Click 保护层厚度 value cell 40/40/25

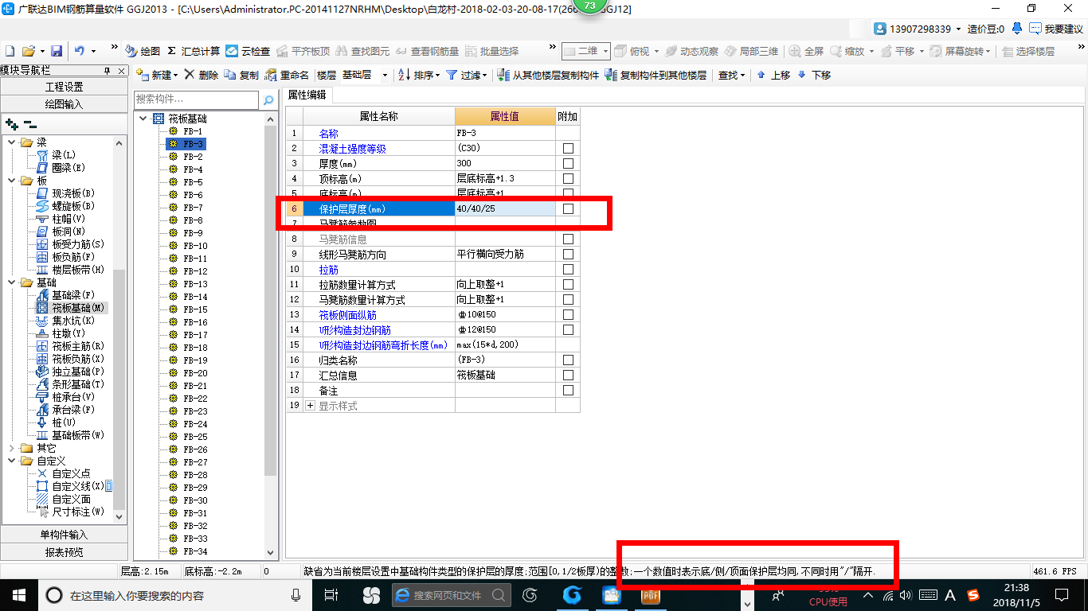pyautogui.click(x=505, y=208)
